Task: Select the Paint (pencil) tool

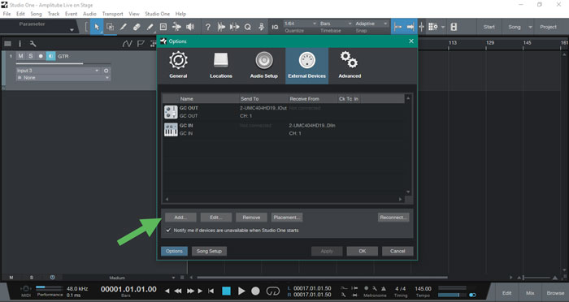Action: (150, 27)
